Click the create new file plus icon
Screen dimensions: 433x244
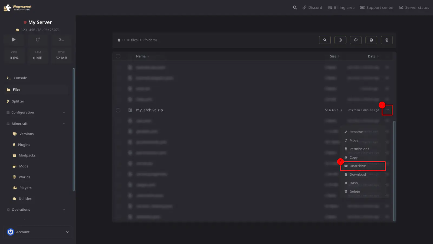coord(340,40)
